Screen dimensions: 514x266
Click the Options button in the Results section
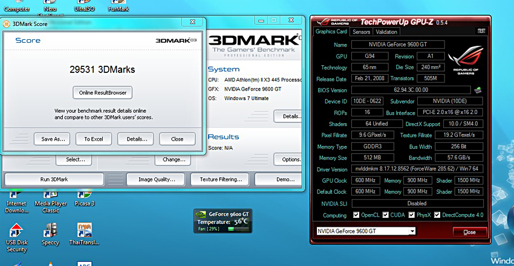point(288,159)
